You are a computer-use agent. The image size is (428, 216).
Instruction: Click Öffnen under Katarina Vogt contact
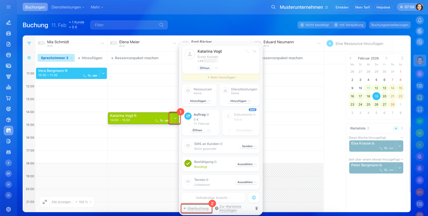pyautogui.click(x=205, y=68)
